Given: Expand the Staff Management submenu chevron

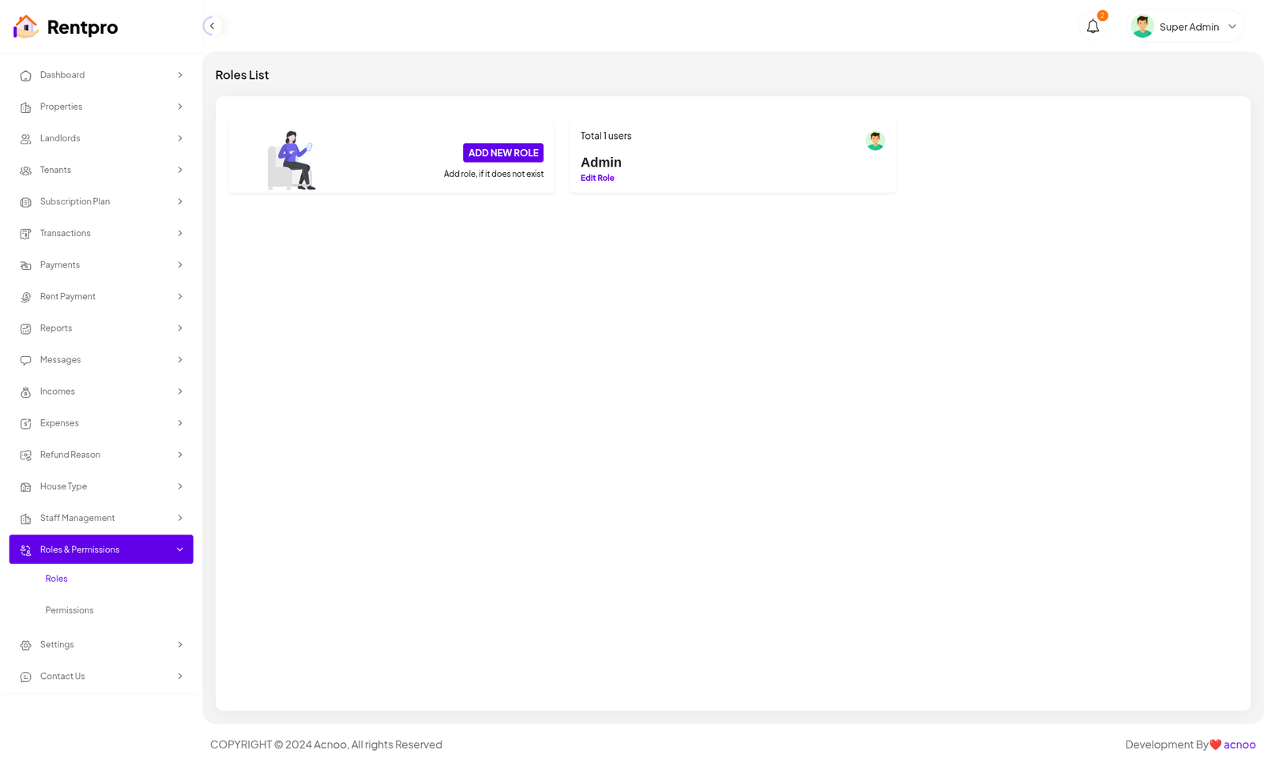Looking at the screenshot, I should click(179, 518).
